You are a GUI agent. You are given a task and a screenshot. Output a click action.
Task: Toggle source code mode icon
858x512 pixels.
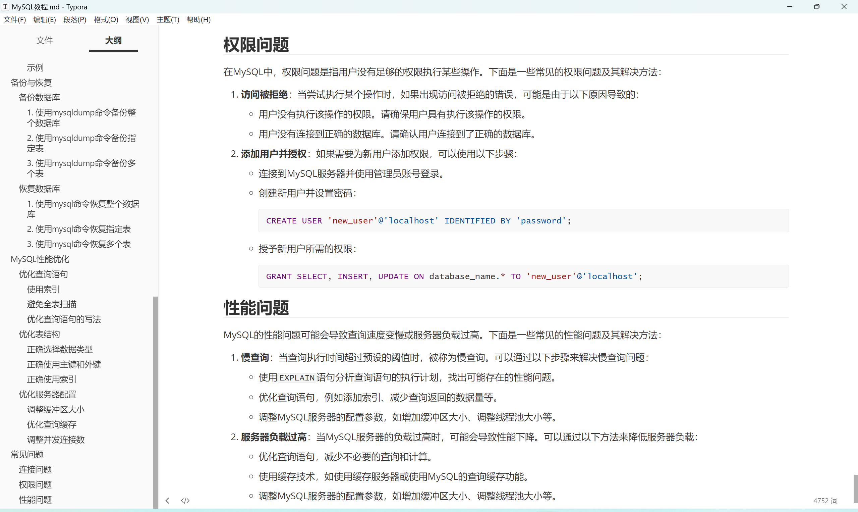[185, 500]
